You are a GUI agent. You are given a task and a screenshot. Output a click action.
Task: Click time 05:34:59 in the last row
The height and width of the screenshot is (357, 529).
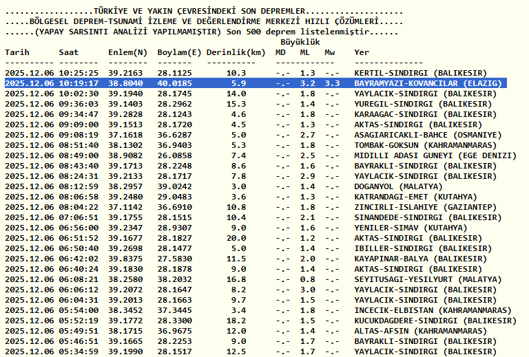(x=79, y=351)
